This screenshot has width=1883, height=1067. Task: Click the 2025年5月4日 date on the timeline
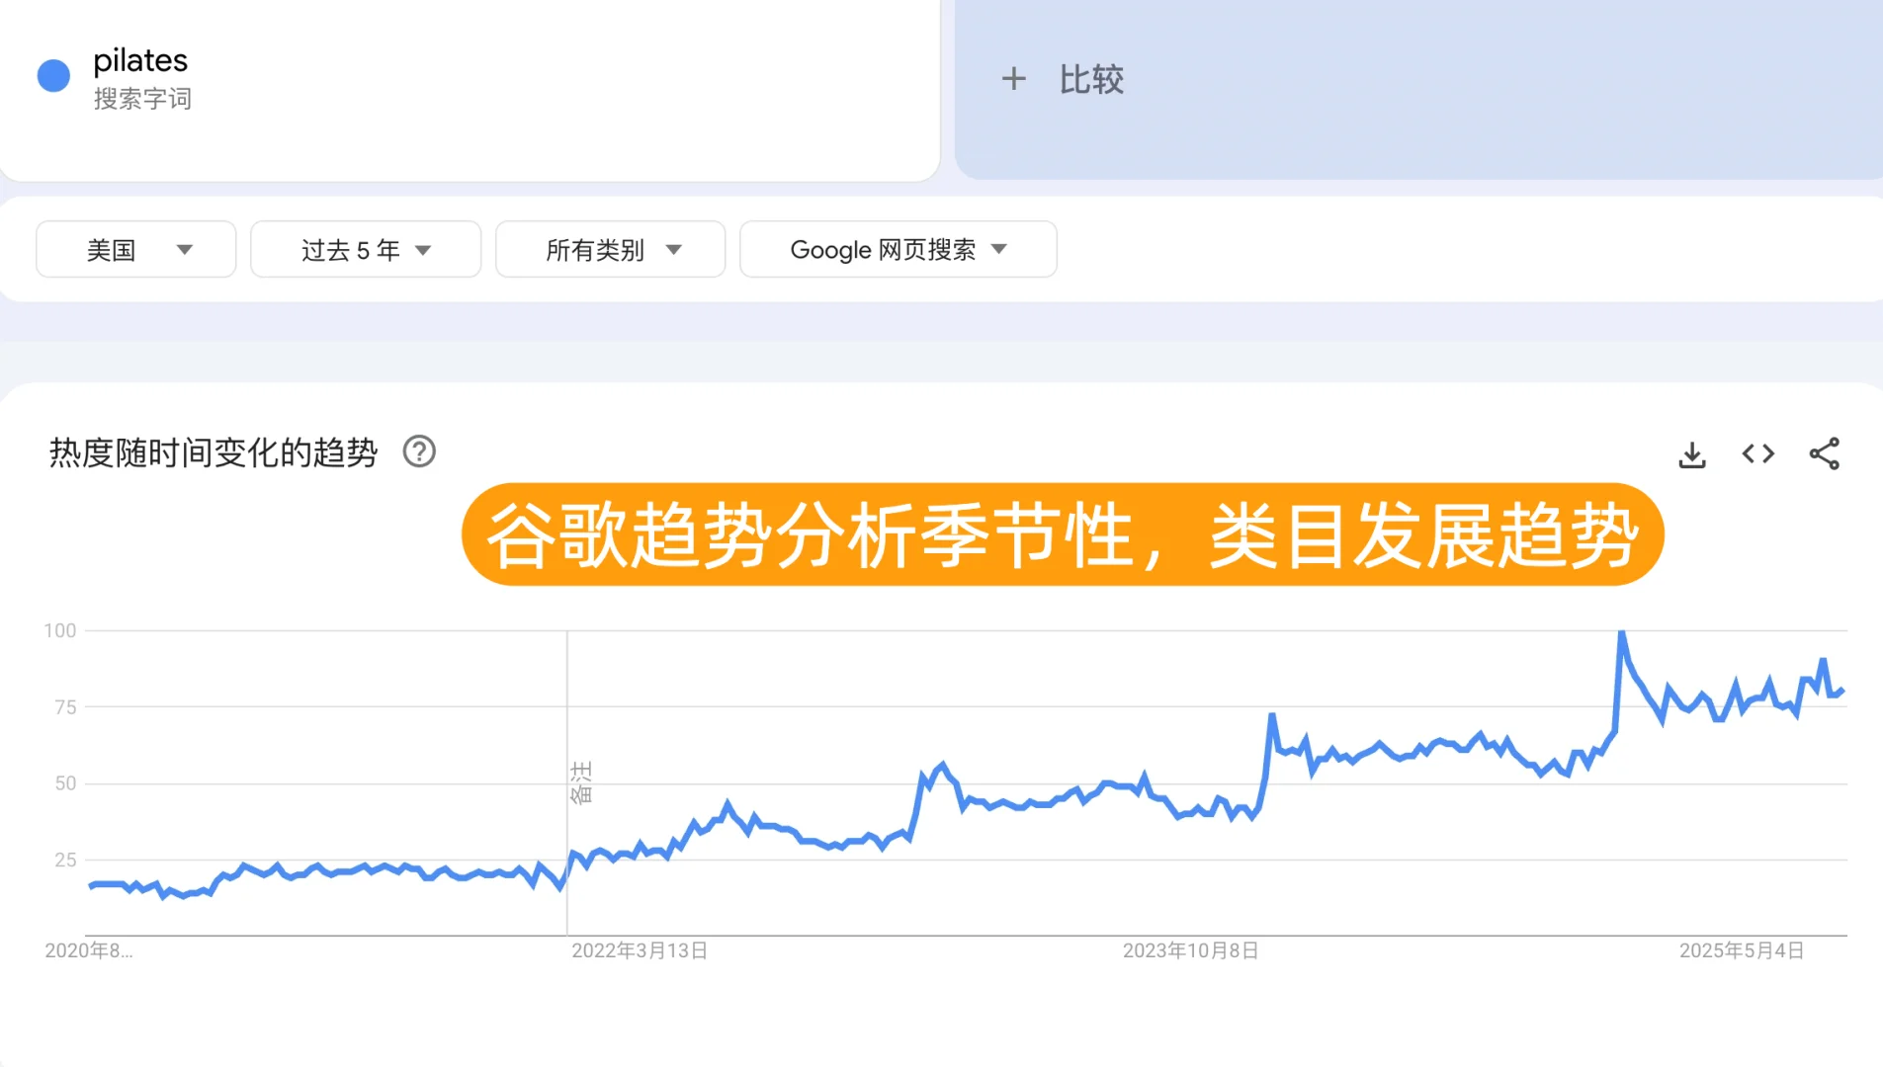coord(1741,950)
